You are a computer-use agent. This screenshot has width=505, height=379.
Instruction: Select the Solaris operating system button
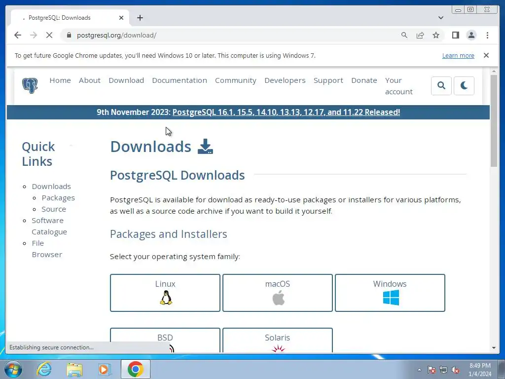click(x=277, y=340)
